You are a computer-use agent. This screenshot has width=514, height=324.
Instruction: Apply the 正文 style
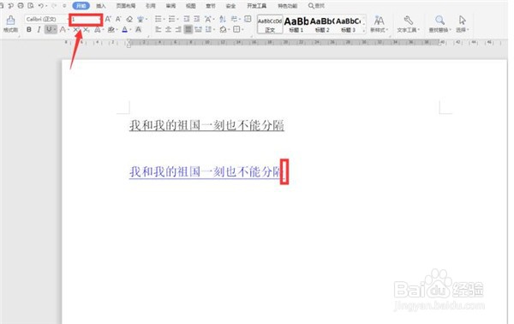(270, 24)
